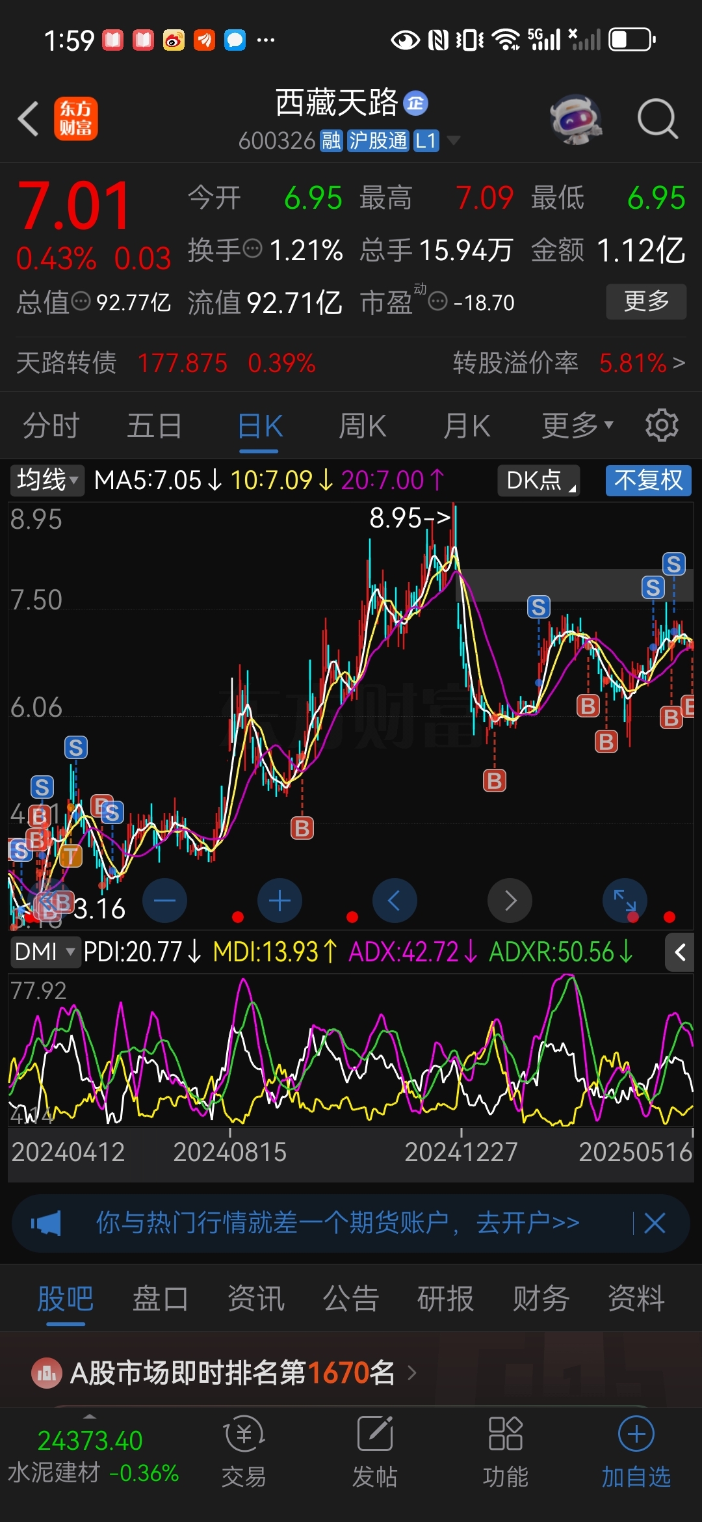Open the 财务 tab
702x1522 pixels.
click(x=541, y=1299)
